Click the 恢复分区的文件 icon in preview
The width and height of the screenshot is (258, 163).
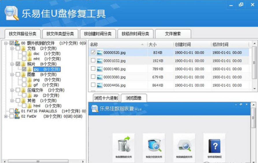154,145
